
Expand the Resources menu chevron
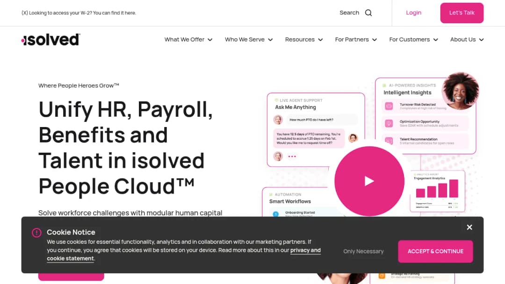click(x=320, y=40)
